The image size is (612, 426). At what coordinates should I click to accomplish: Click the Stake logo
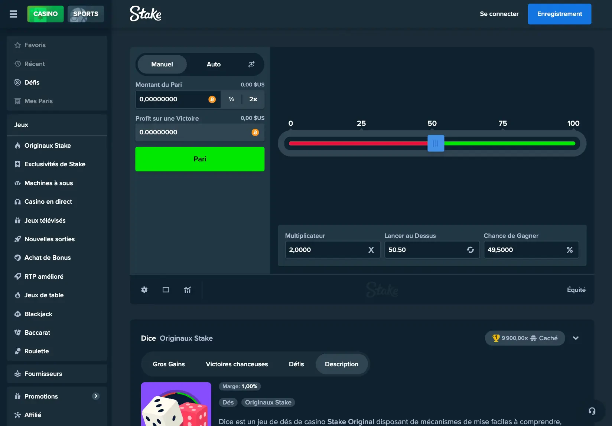point(146,14)
